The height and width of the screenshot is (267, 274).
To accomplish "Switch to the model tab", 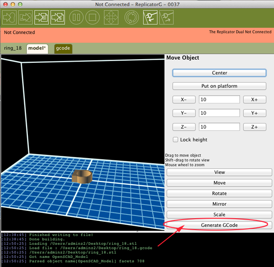I will click(37, 48).
